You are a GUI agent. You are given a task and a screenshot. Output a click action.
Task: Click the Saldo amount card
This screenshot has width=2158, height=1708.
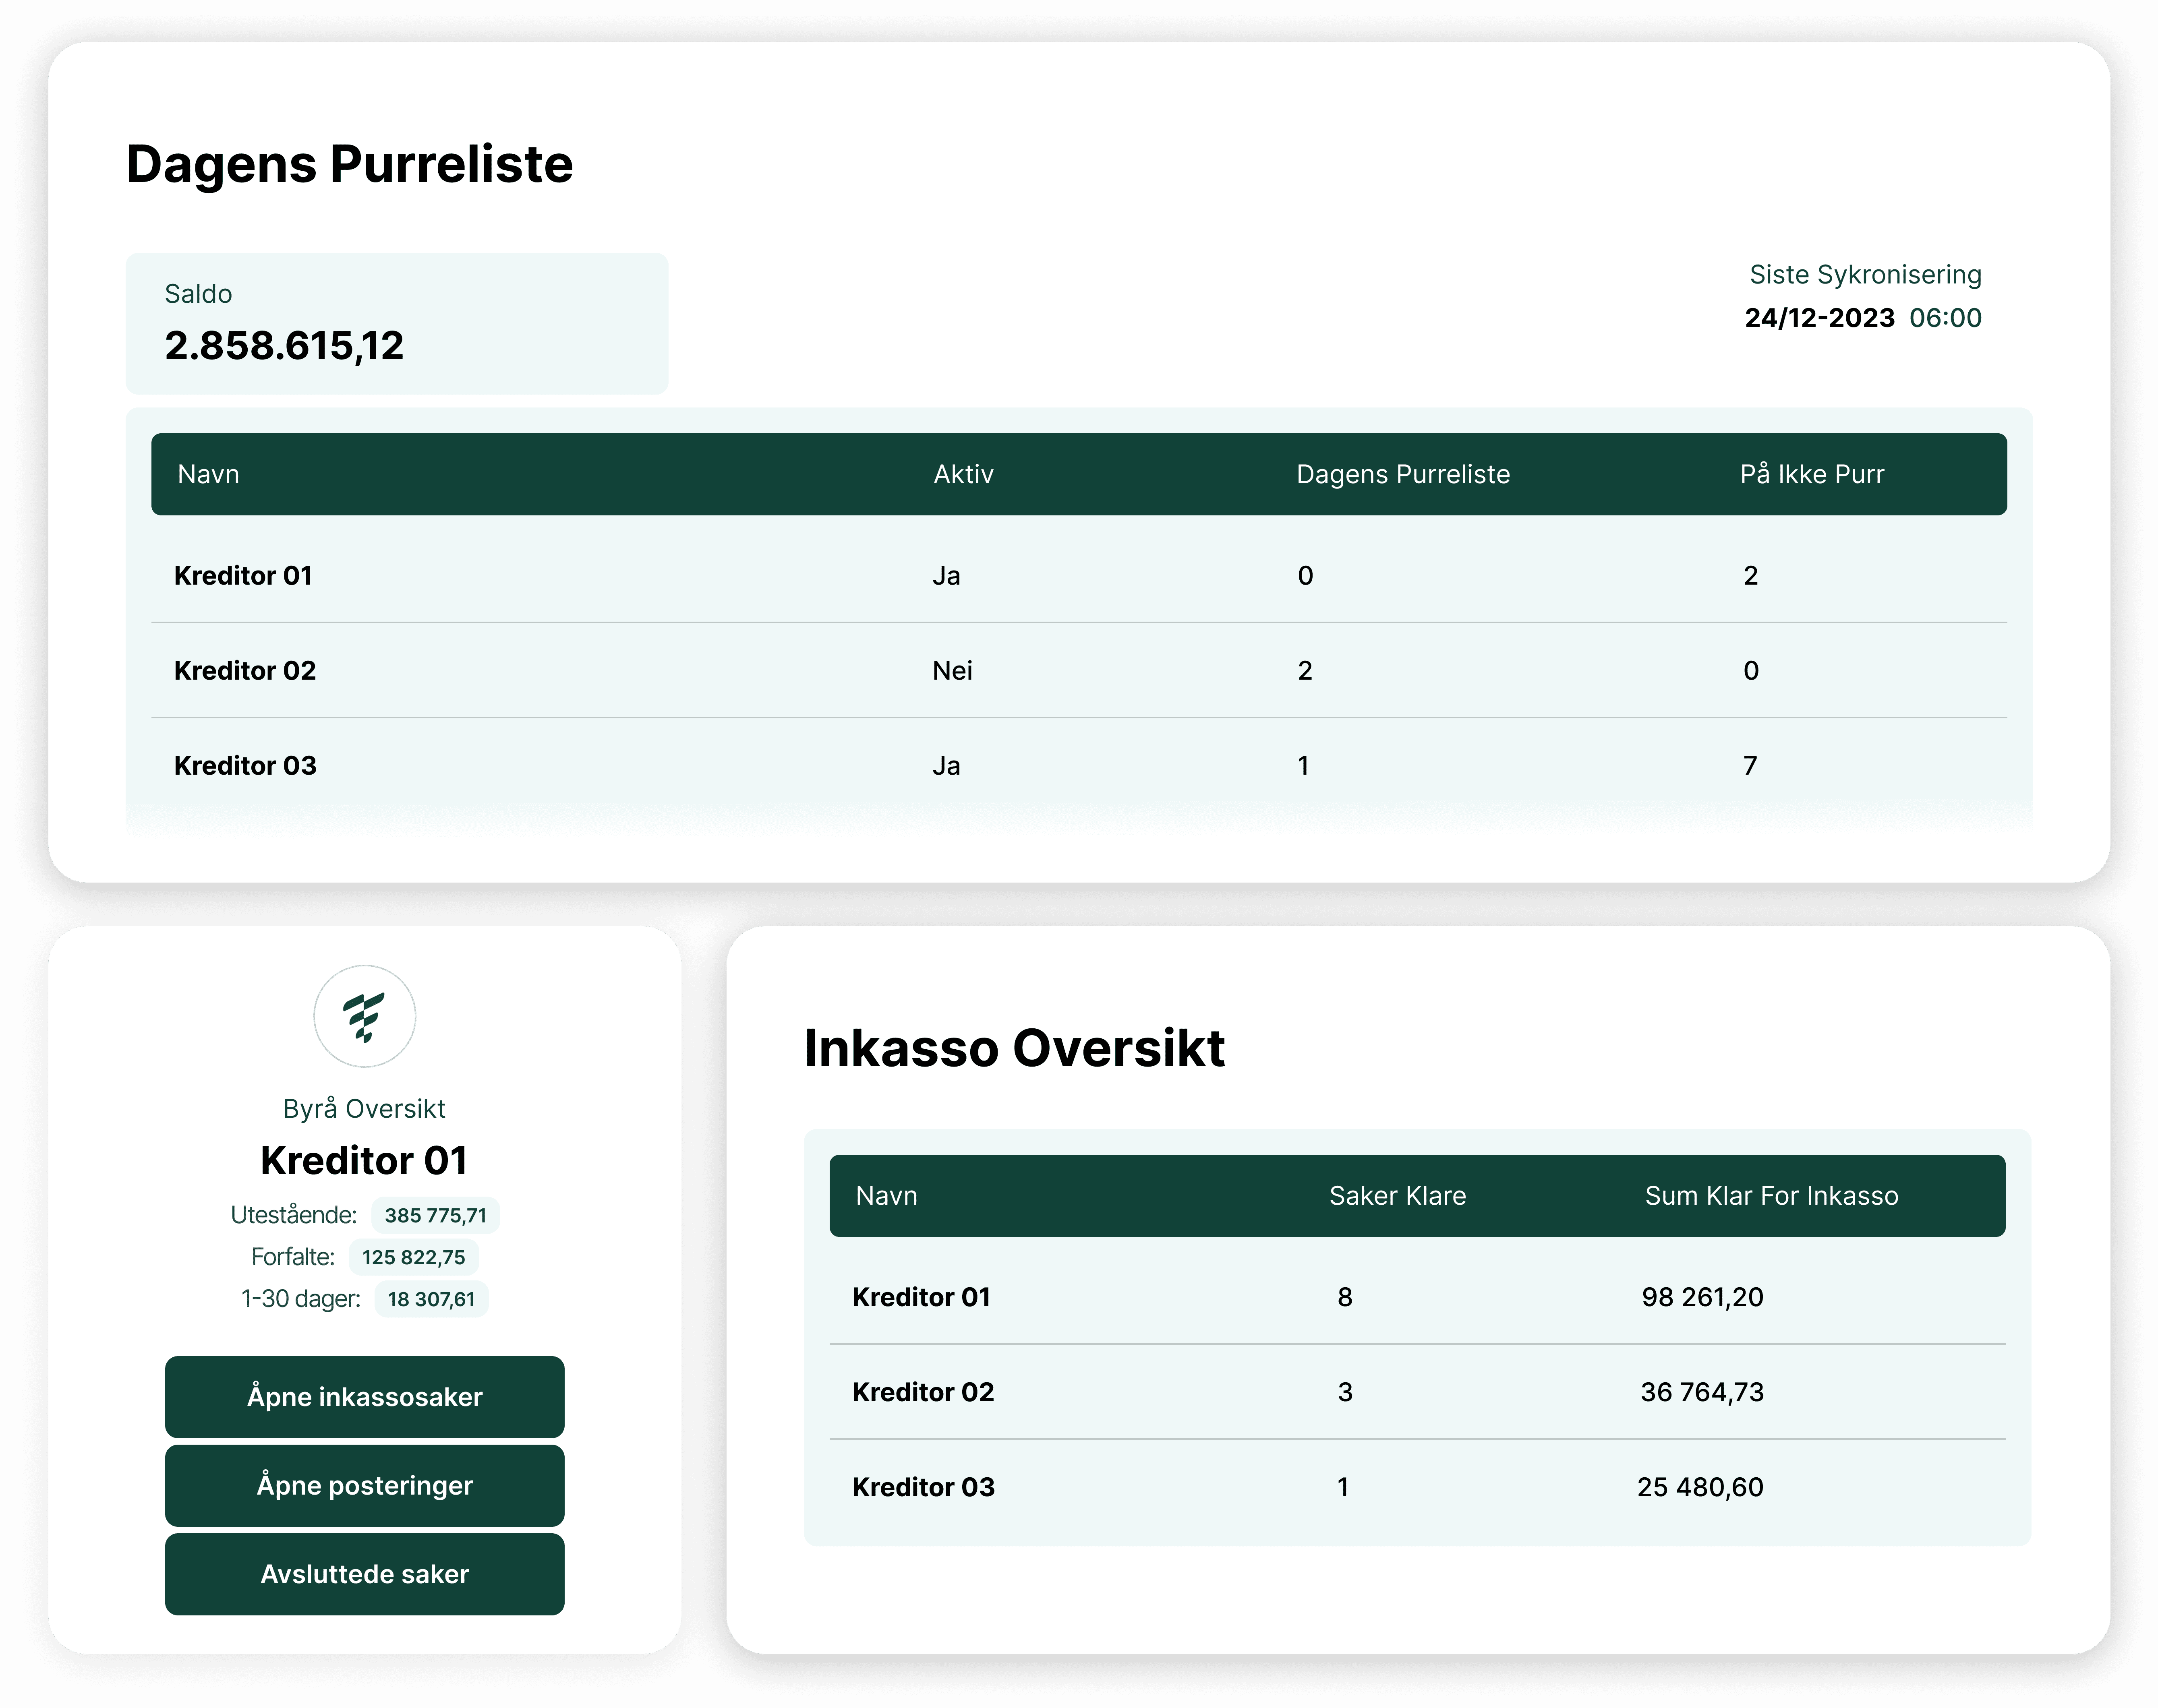click(x=396, y=323)
